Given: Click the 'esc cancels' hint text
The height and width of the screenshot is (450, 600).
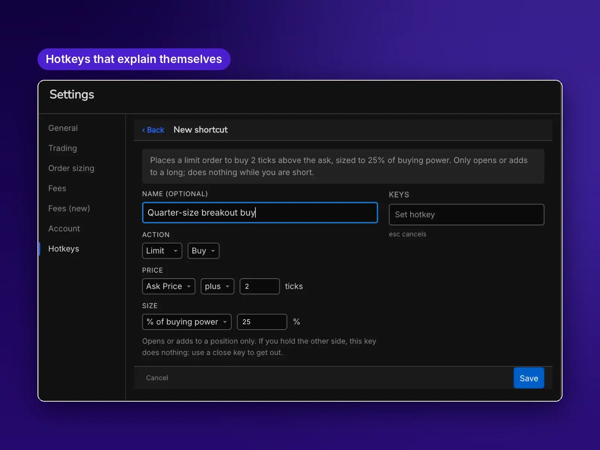Looking at the screenshot, I should pos(408,234).
